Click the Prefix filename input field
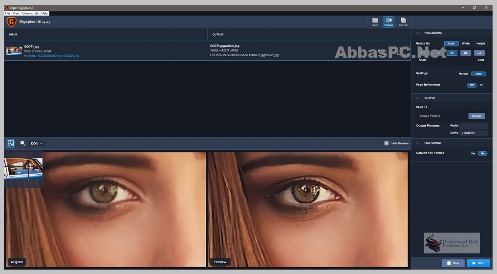497x274 pixels. 473,125
